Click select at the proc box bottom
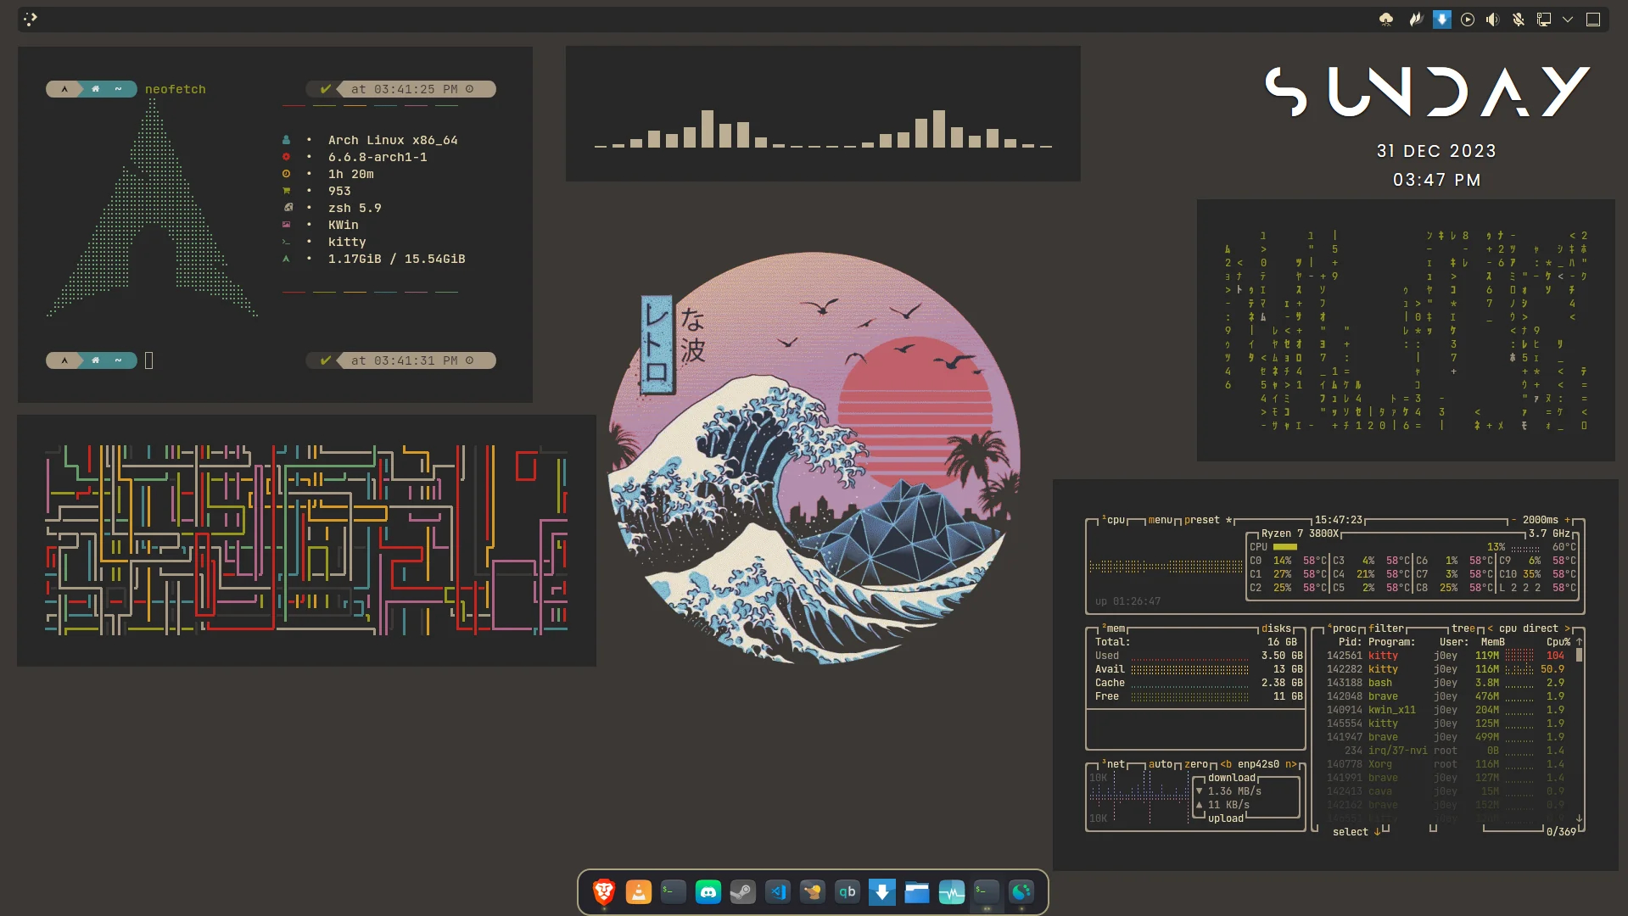 tap(1351, 832)
